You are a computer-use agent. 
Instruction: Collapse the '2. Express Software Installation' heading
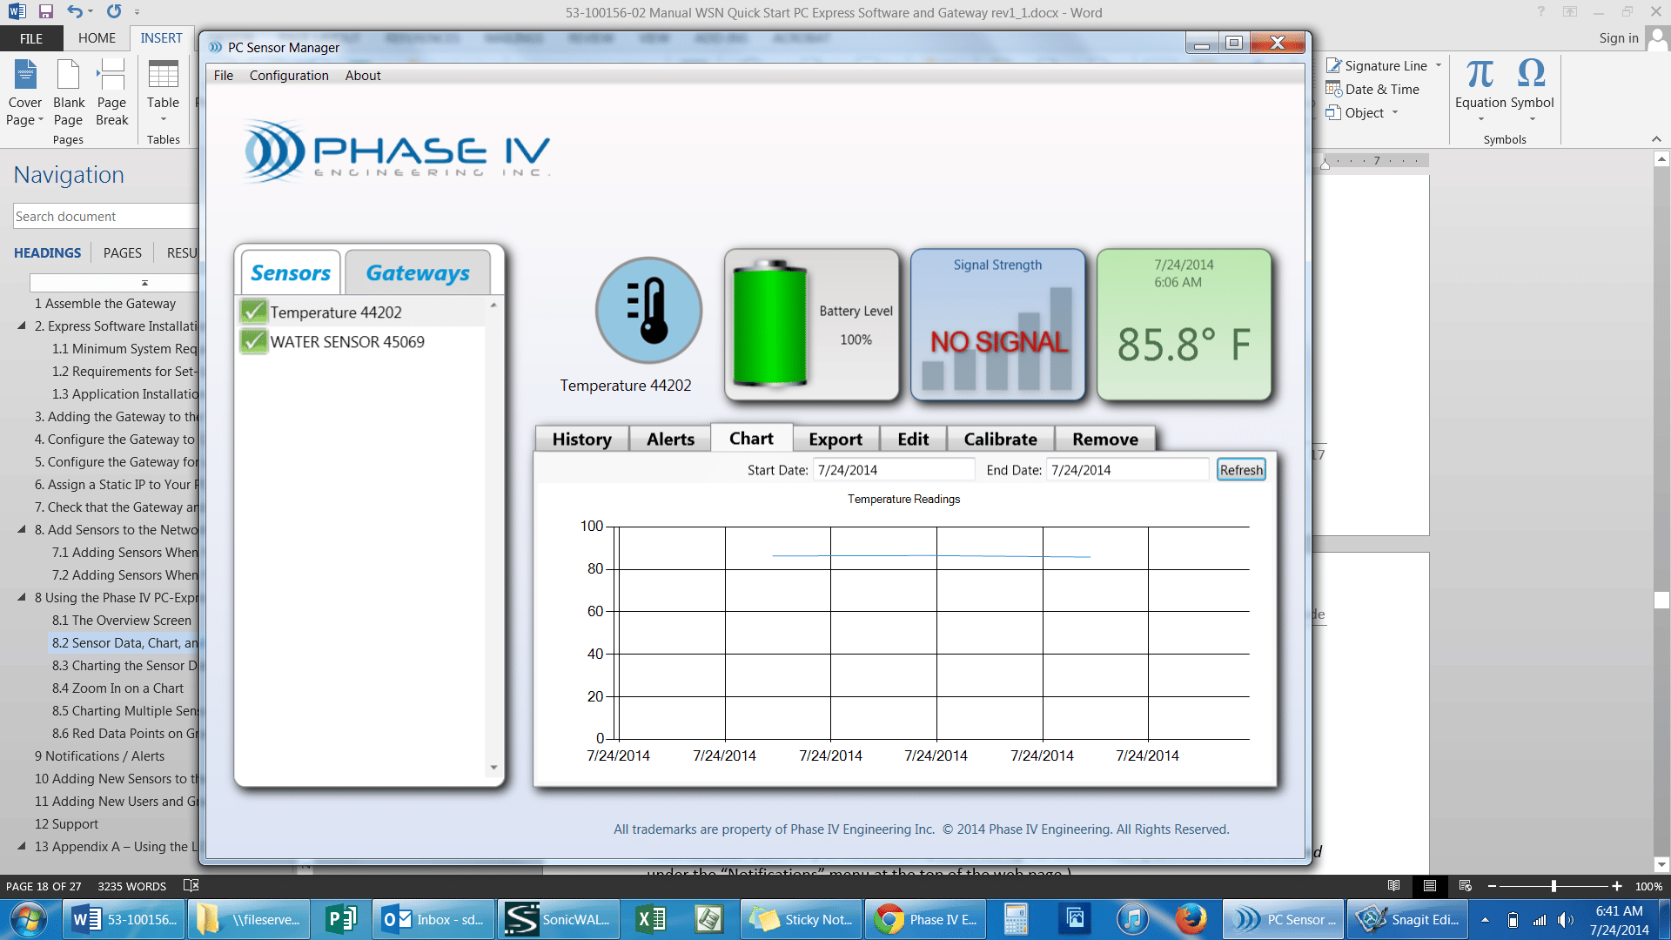(x=23, y=326)
